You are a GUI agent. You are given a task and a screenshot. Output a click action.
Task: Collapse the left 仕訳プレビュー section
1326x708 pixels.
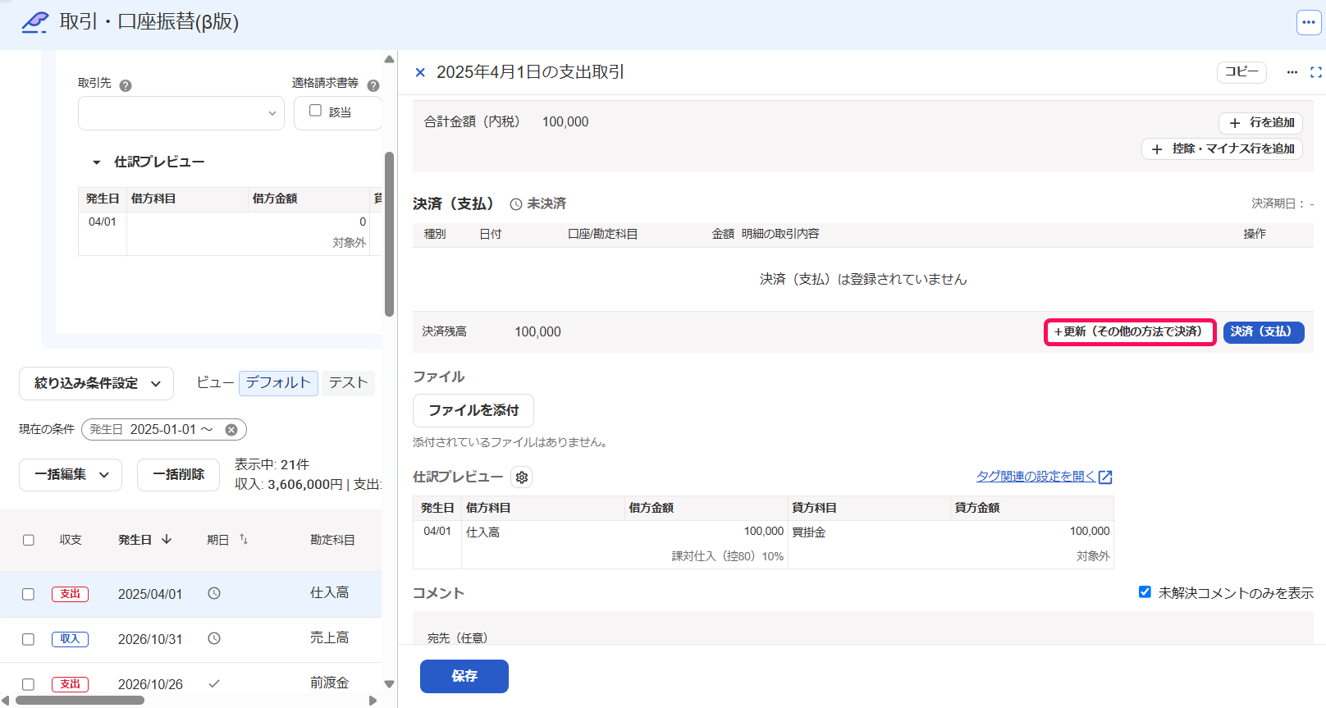click(97, 162)
